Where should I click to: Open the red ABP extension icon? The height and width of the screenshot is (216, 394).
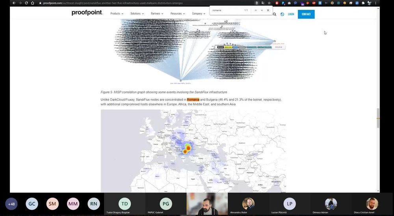point(314,3)
